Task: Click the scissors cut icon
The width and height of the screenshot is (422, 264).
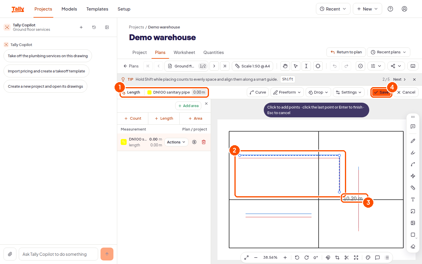Action: click(347, 258)
